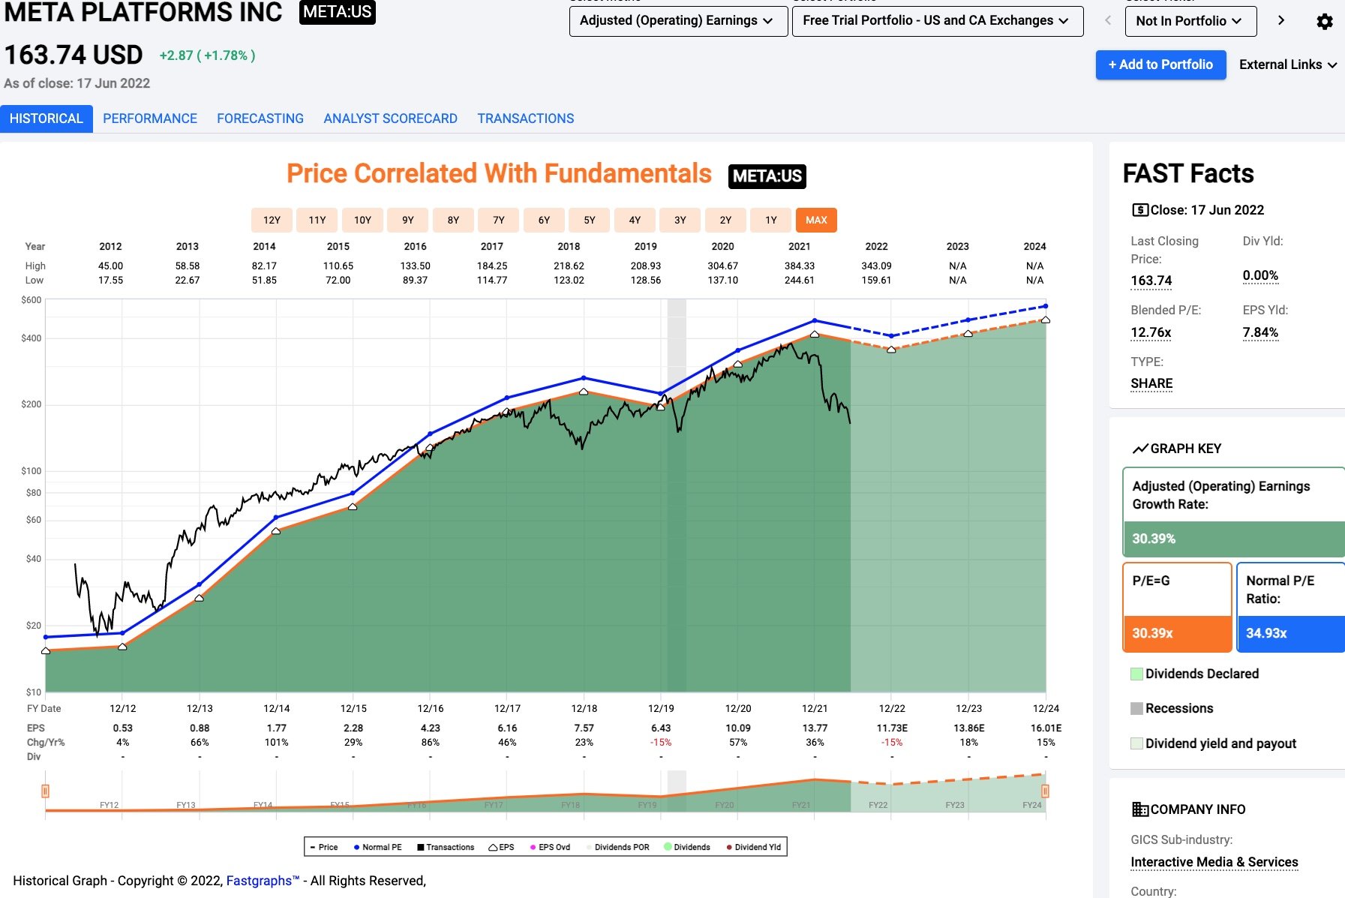Select the 11Y time range

coord(317,220)
